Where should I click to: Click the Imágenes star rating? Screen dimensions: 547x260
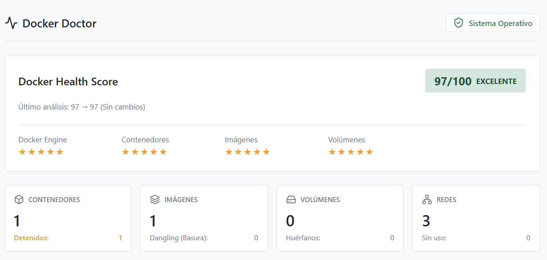247,152
